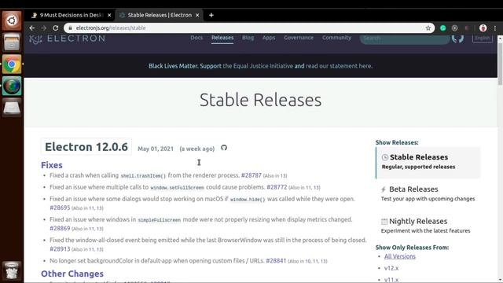Click the 'Other Changes' heading

point(72,274)
